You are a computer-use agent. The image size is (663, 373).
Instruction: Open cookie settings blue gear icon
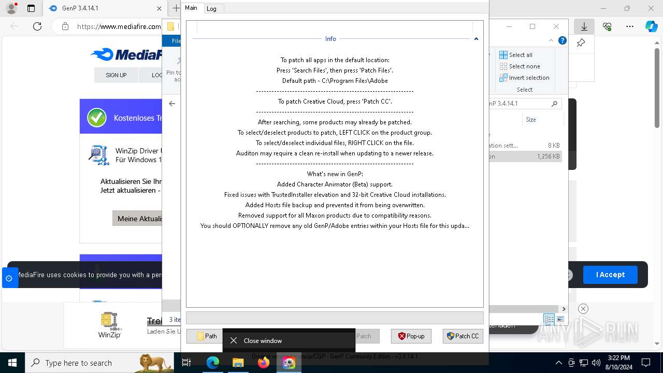click(x=9, y=278)
